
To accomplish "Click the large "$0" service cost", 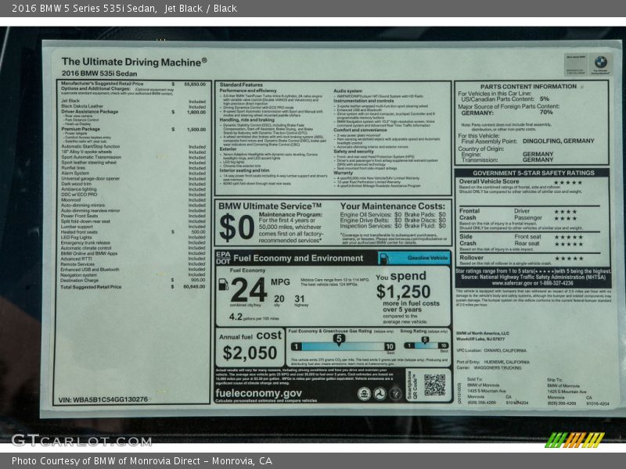I will coord(237,227).
